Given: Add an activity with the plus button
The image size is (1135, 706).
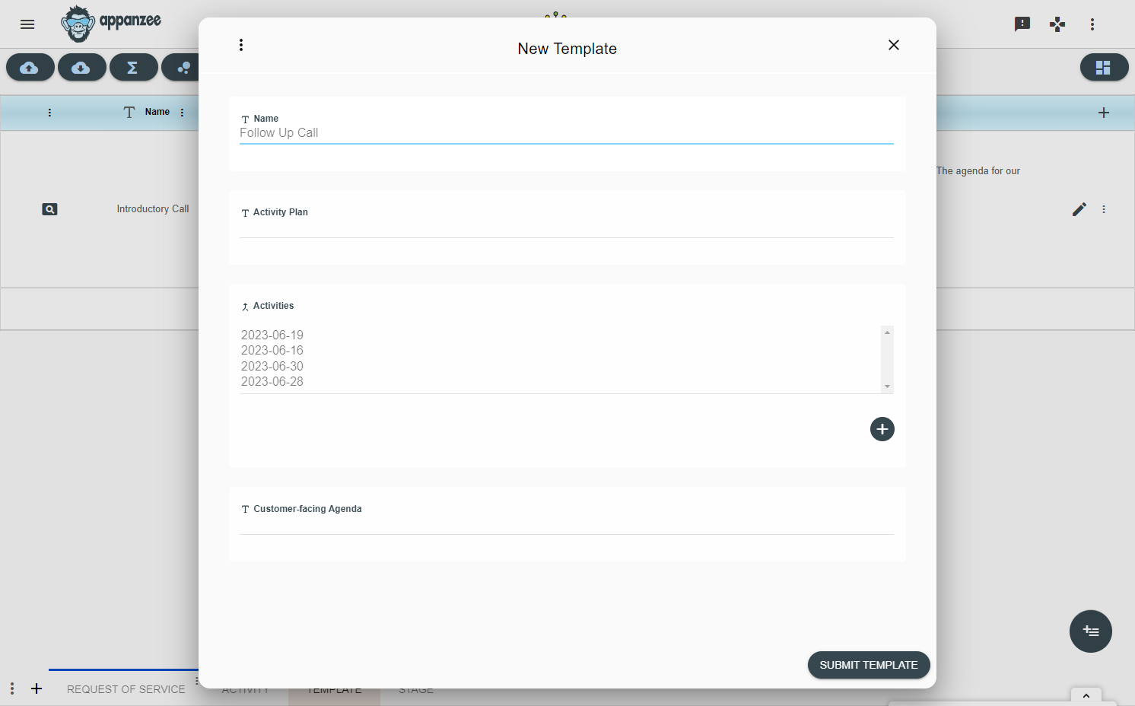Looking at the screenshot, I should click(x=882, y=429).
